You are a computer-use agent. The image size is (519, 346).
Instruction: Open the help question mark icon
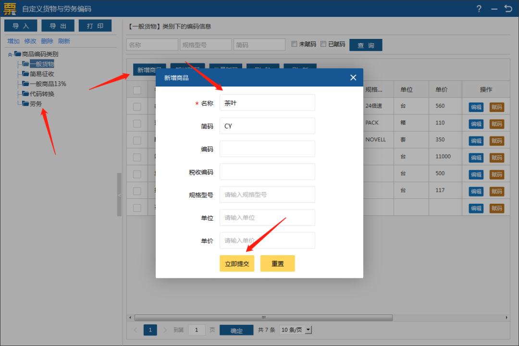(x=479, y=8)
